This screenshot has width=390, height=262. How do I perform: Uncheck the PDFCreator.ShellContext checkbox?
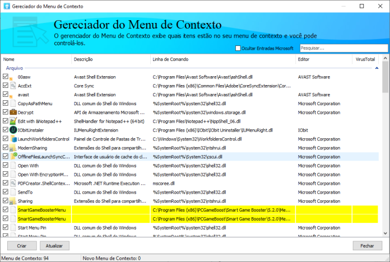tap(6, 183)
